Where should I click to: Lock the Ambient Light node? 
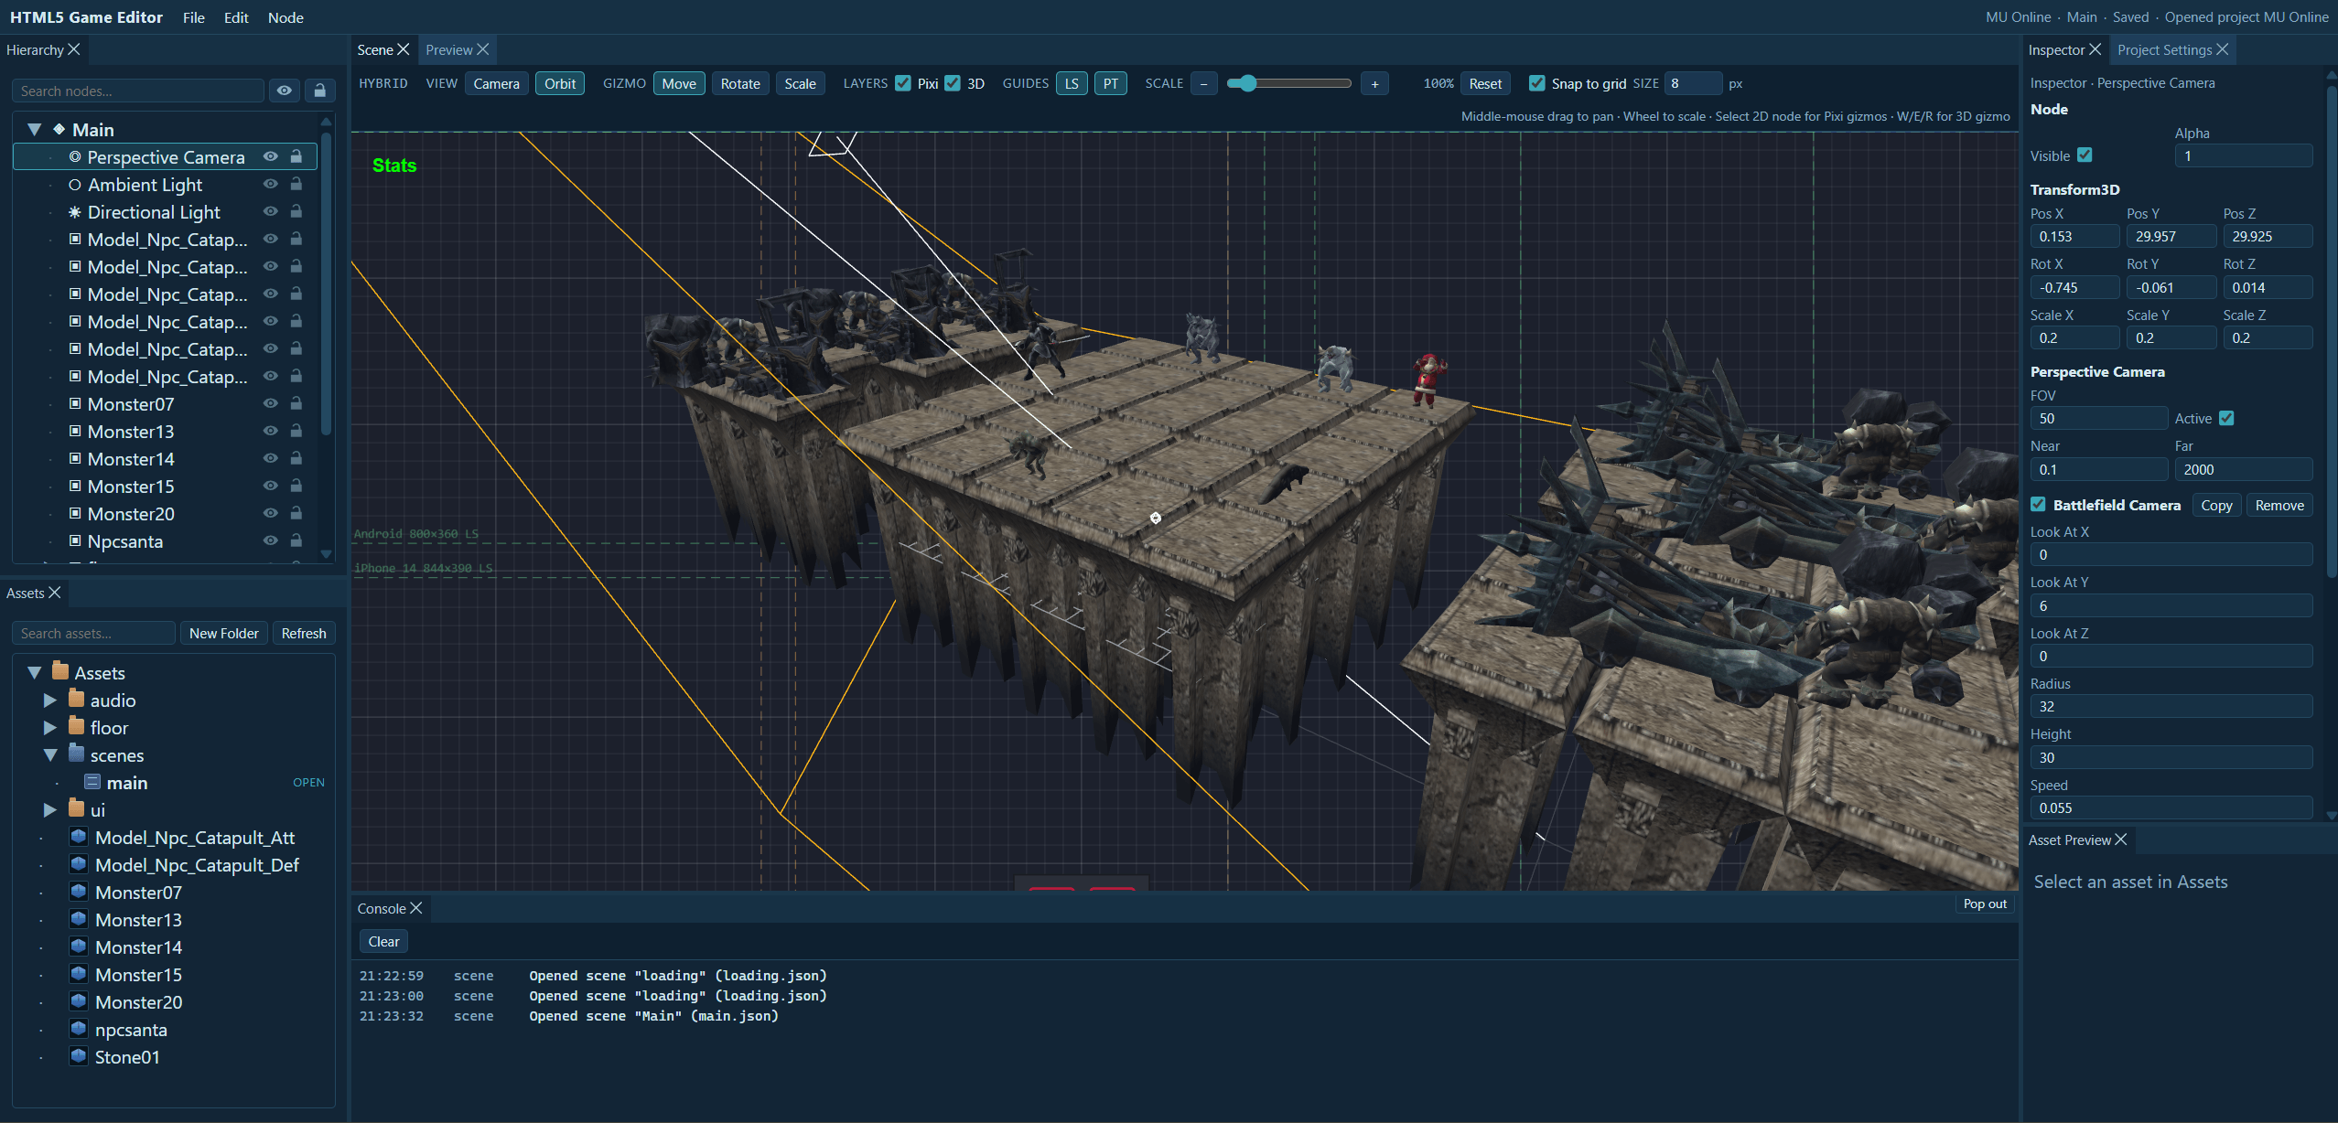(x=296, y=184)
